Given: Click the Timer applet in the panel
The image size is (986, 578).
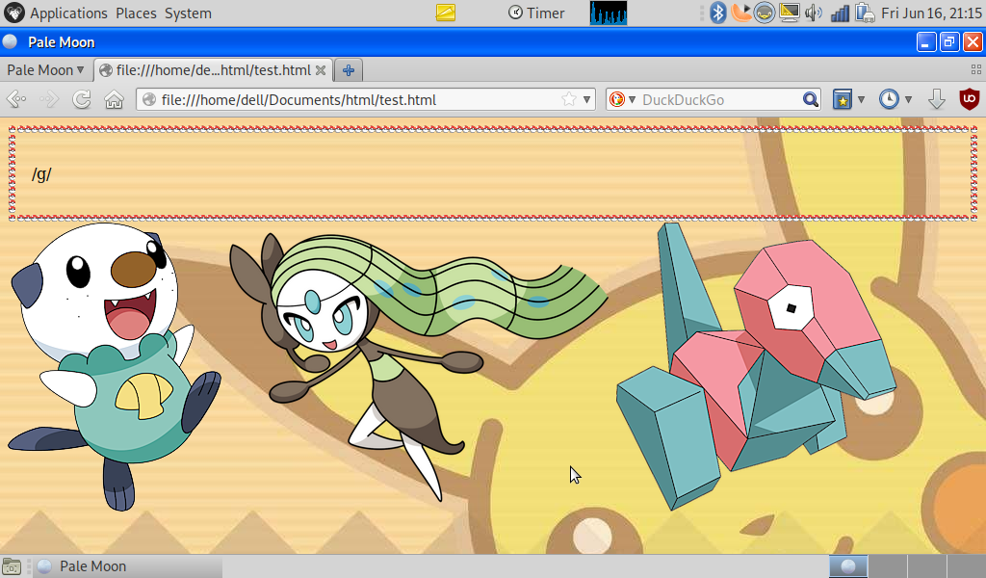Looking at the screenshot, I should pyautogui.click(x=536, y=13).
